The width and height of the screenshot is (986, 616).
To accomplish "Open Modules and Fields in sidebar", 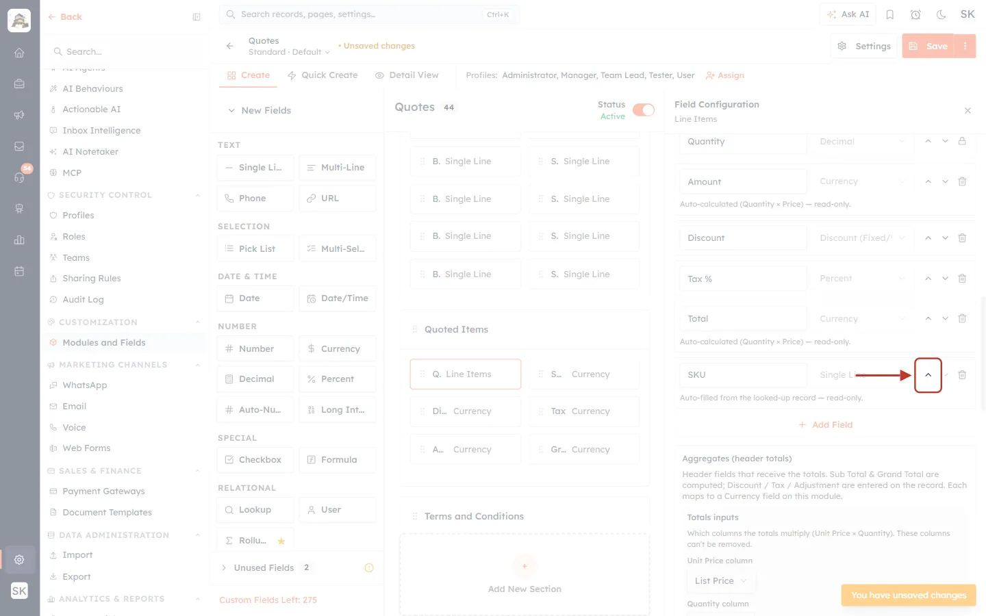I will (x=103, y=343).
